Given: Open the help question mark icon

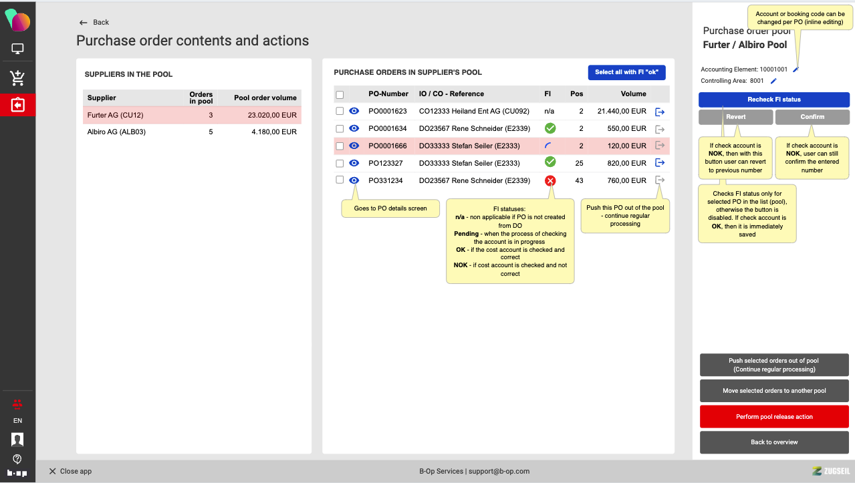Looking at the screenshot, I should 17,459.
